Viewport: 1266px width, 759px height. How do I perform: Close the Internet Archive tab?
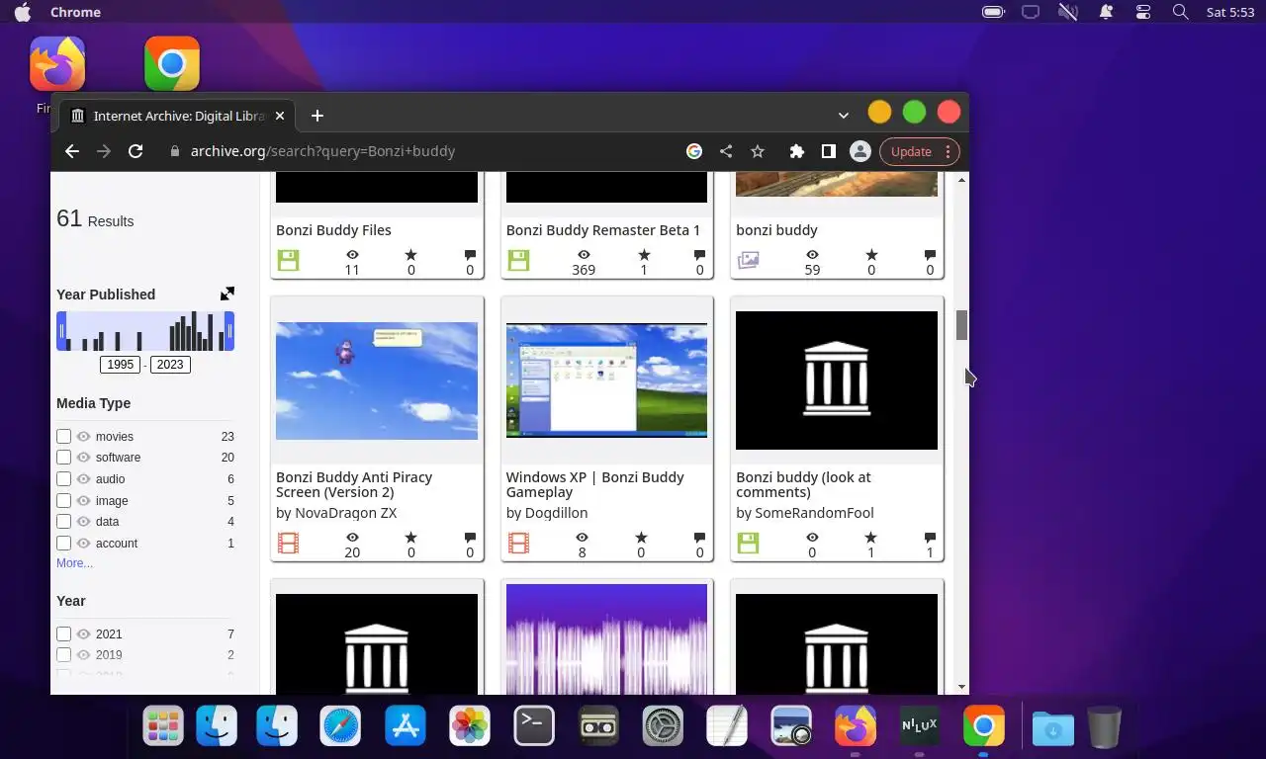(280, 116)
